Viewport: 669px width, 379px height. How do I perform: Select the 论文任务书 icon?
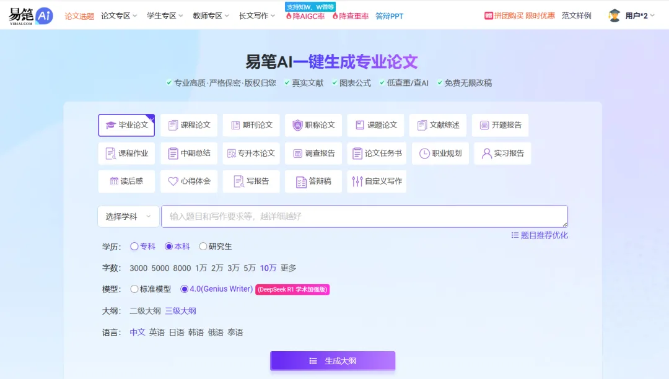tap(357, 154)
